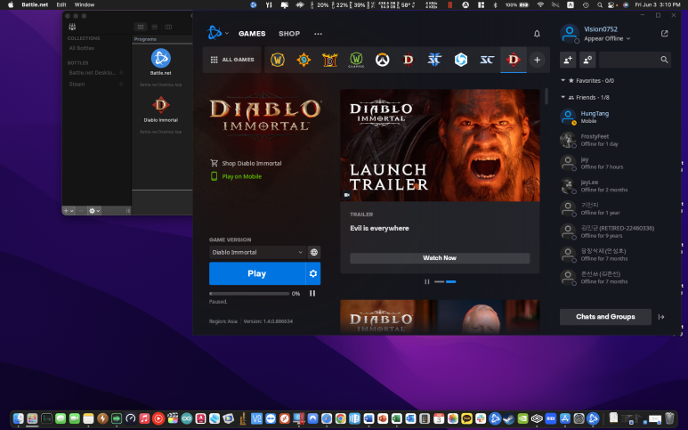Open the GAMES tab
Screen dimensions: 688x430
click(252, 34)
